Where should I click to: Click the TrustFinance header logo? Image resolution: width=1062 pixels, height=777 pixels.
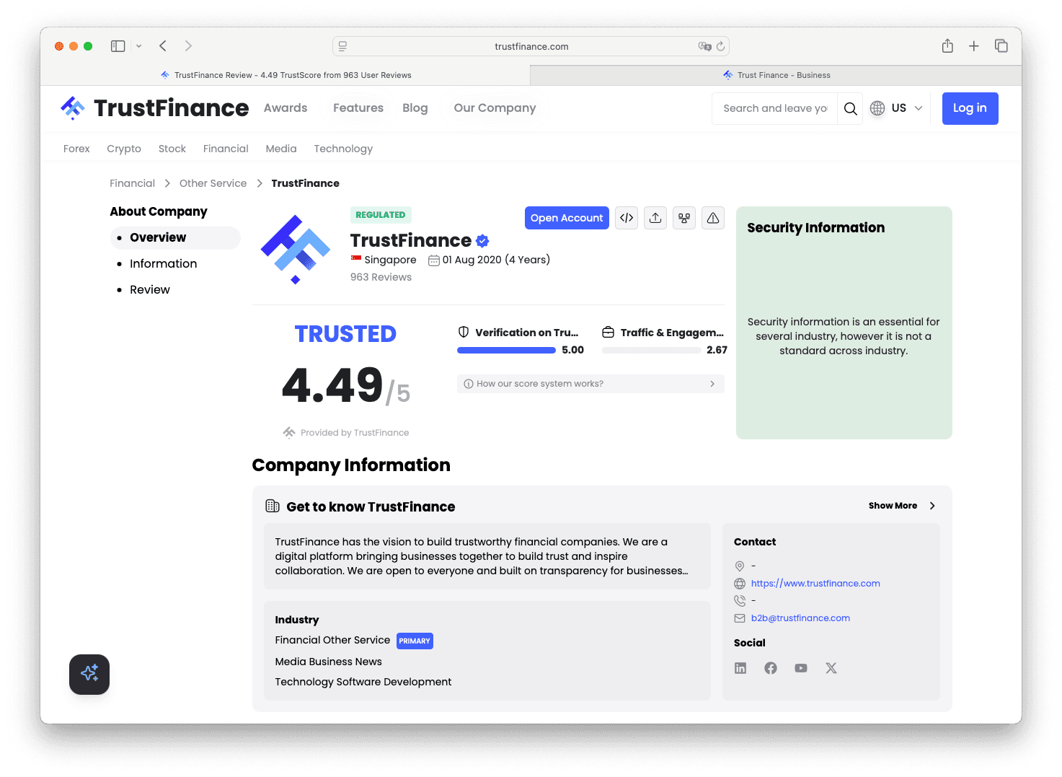pyautogui.click(x=155, y=108)
